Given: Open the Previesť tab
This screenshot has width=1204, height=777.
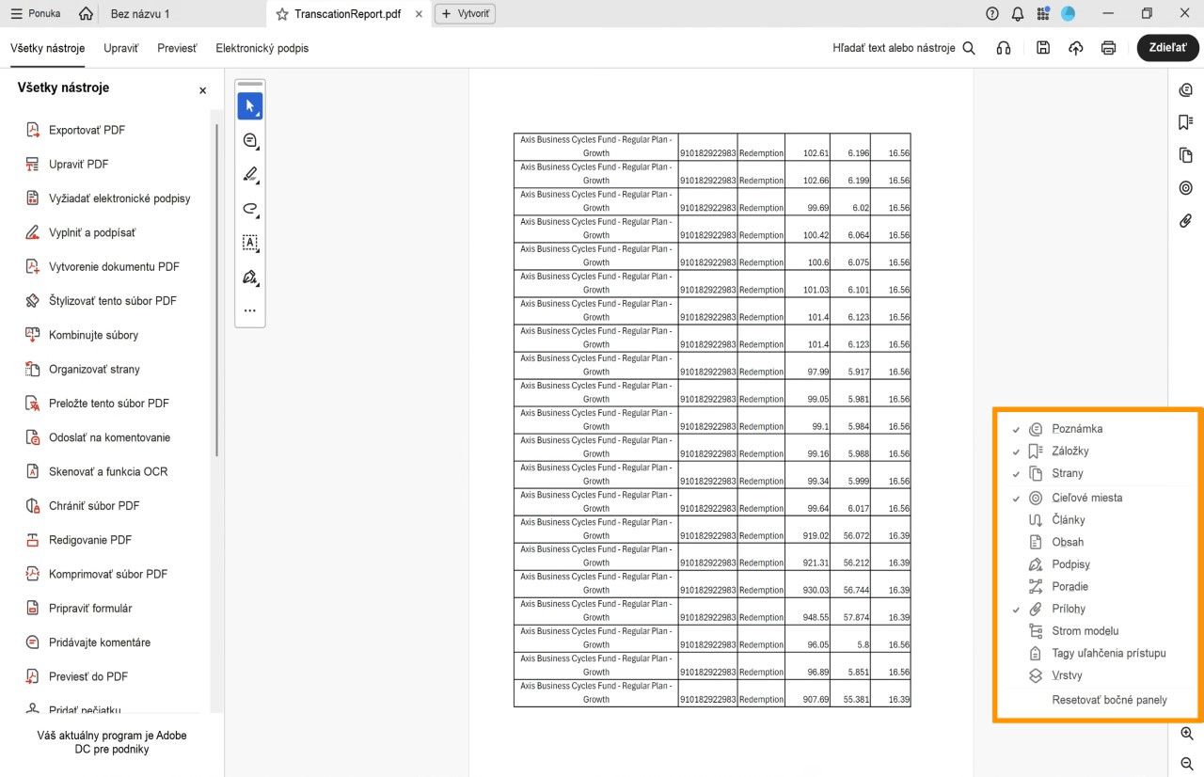Looking at the screenshot, I should click(178, 48).
